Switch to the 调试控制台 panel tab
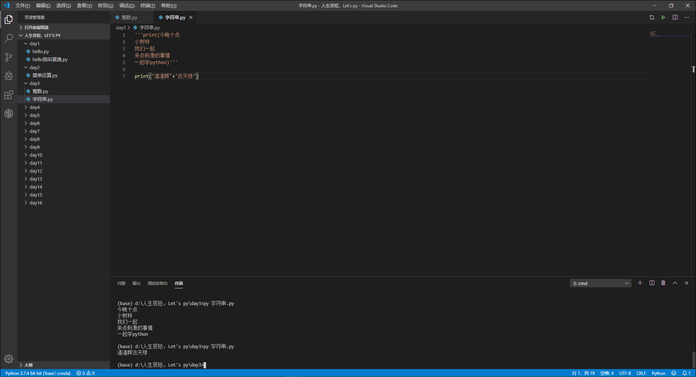696x377 pixels. click(x=158, y=283)
